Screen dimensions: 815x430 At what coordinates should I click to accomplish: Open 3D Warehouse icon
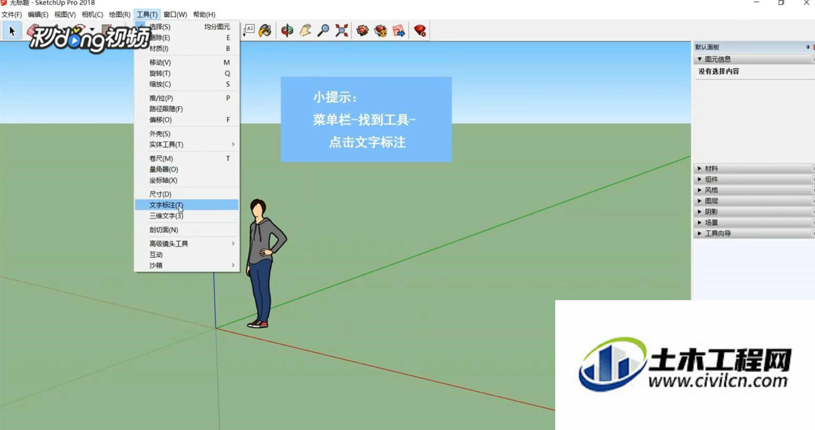click(x=362, y=30)
